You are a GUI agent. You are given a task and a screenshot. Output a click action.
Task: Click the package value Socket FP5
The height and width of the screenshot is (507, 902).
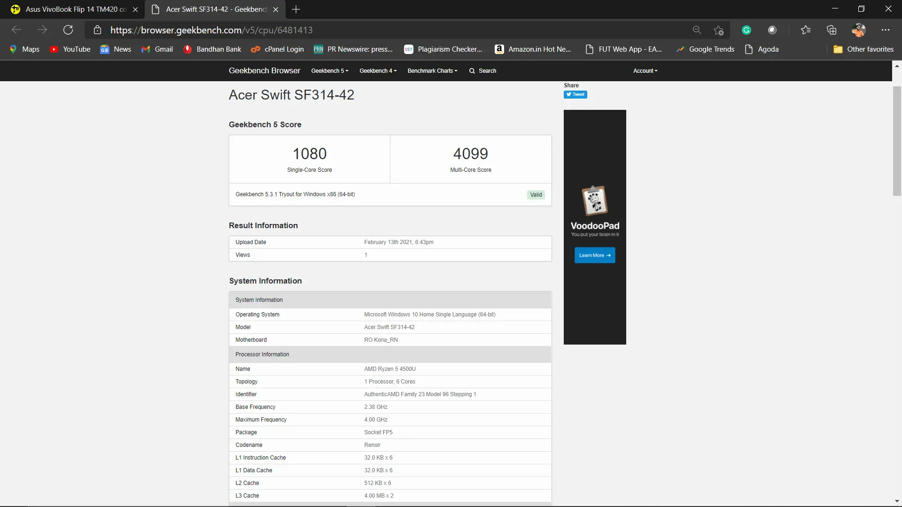378,432
